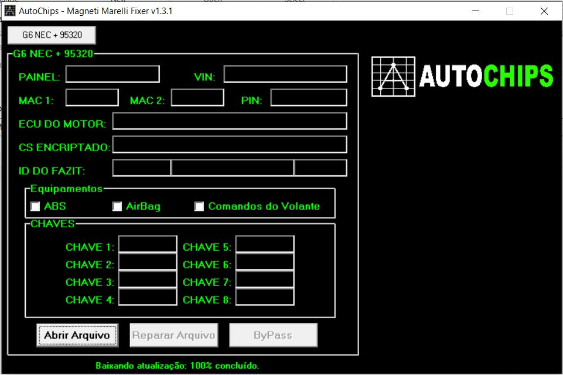Image resolution: width=563 pixels, height=375 pixels.
Task: Click inside the VIN text field
Action: (285, 74)
